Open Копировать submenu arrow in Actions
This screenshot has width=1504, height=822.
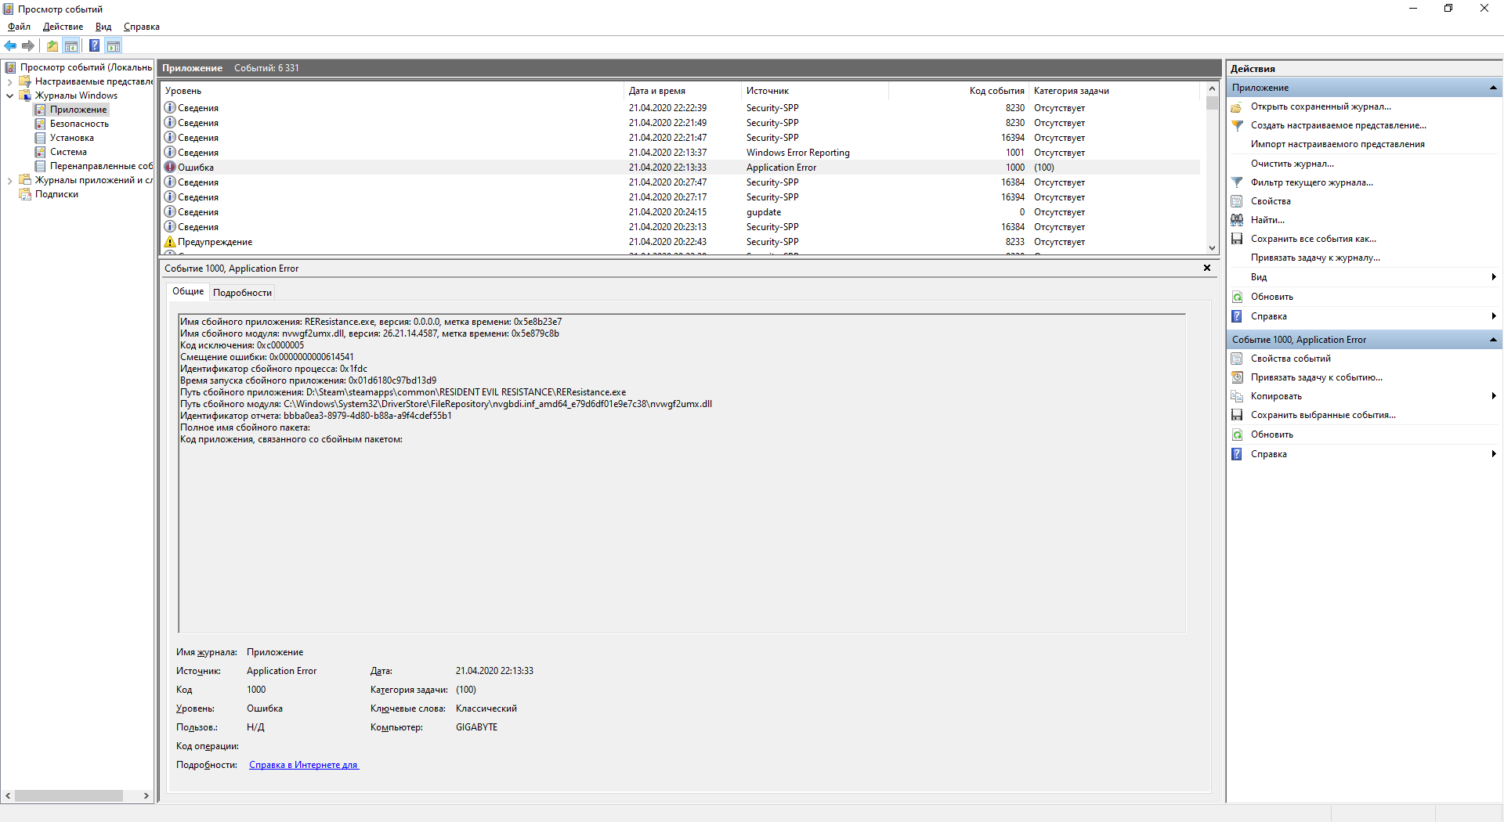(1494, 396)
